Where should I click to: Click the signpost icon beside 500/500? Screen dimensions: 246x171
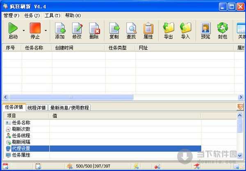pyautogui.click(x=70, y=166)
